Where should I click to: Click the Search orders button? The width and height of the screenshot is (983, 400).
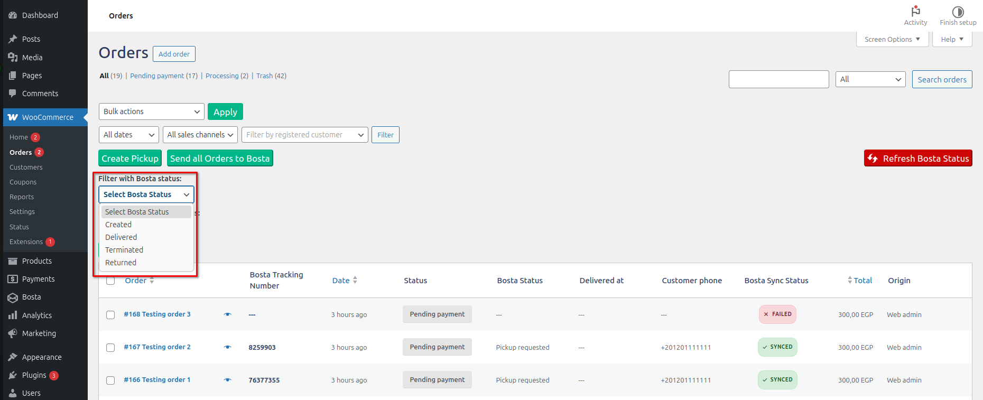[x=942, y=79]
